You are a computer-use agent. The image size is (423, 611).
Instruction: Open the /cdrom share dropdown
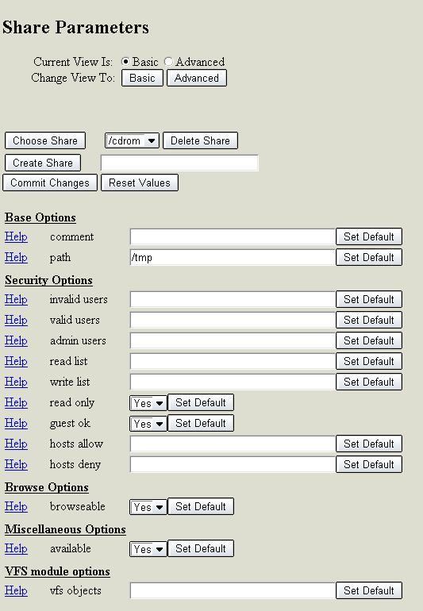point(133,140)
